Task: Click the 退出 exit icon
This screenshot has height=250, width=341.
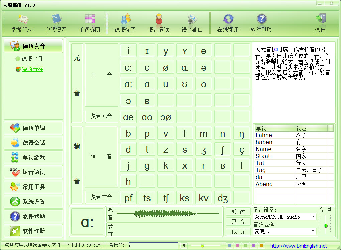Action: point(321,23)
